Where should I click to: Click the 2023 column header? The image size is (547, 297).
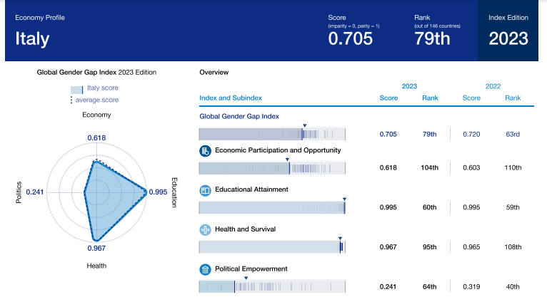(409, 85)
